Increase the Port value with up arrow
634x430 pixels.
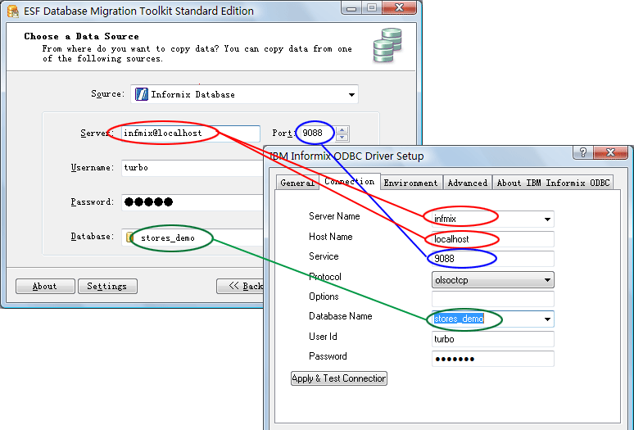tap(342, 129)
